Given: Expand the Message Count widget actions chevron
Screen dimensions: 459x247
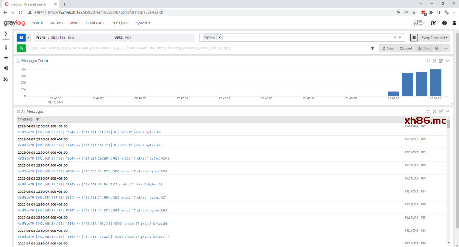Looking at the screenshot, I should [448, 61].
